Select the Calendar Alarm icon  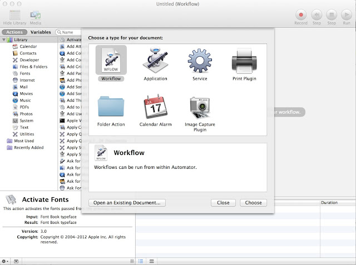(x=156, y=106)
